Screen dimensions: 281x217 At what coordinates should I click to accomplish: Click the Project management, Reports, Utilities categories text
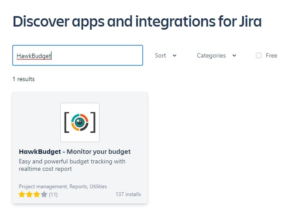tap(63, 186)
